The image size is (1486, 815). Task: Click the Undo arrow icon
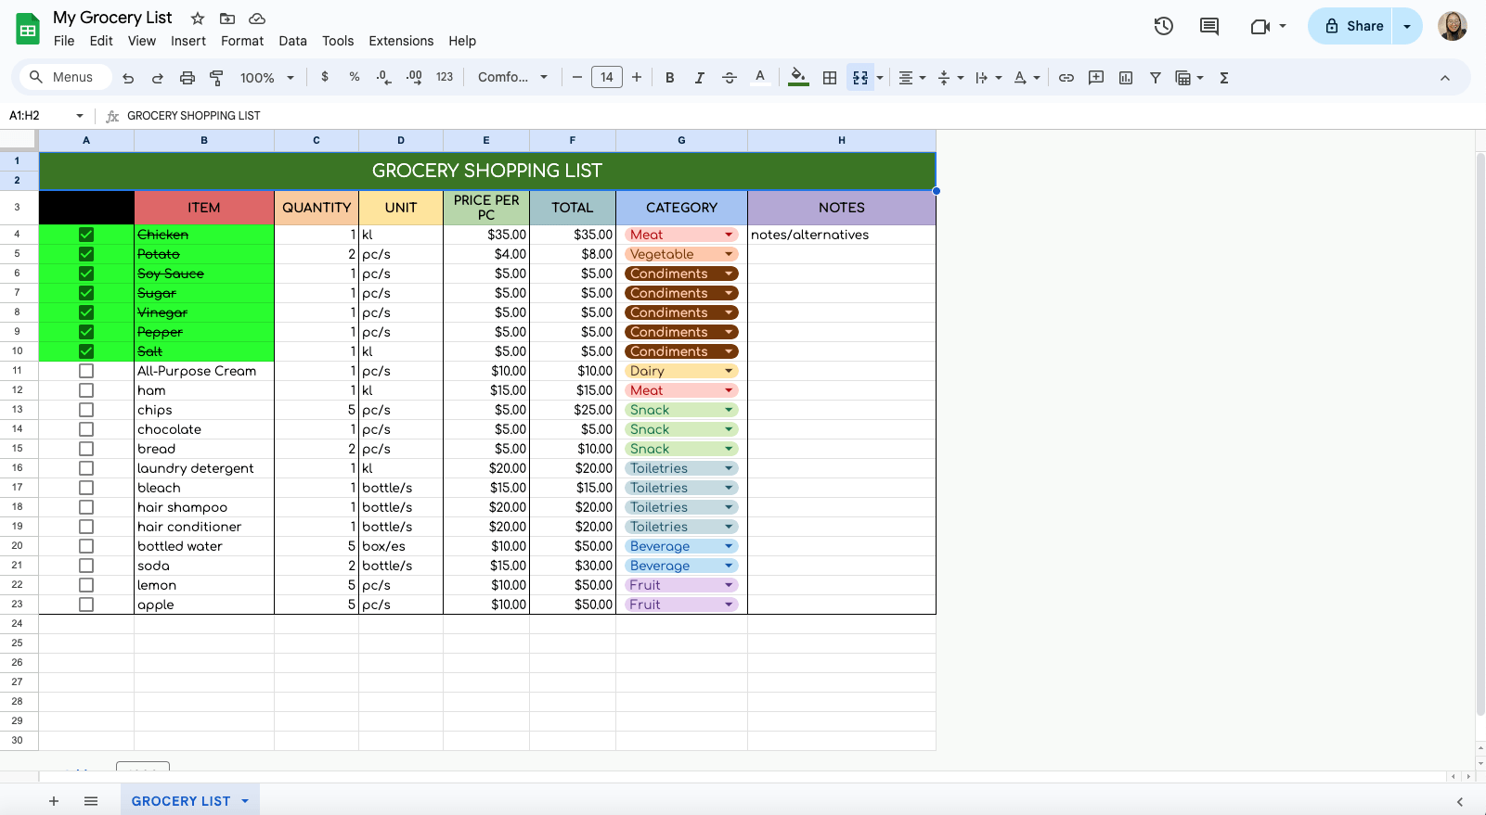point(128,78)
